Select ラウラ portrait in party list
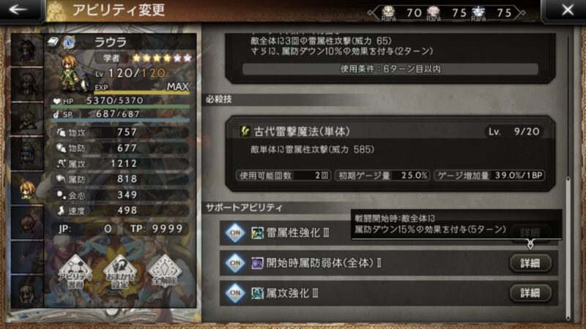The height and width of the screenshot is (329, 586). [27, 189]
